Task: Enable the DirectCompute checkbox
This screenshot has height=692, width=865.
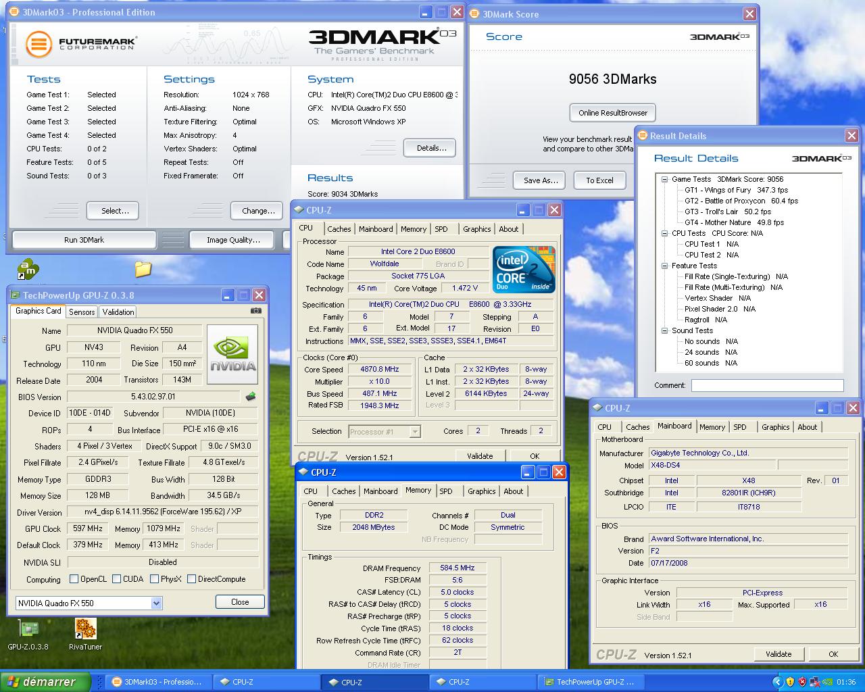Action: click(x=192, y=579)
